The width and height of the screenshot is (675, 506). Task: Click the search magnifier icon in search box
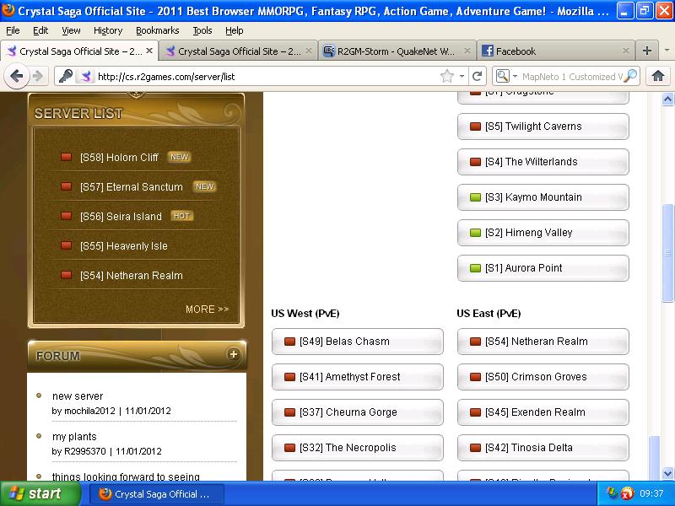[630, 76]
